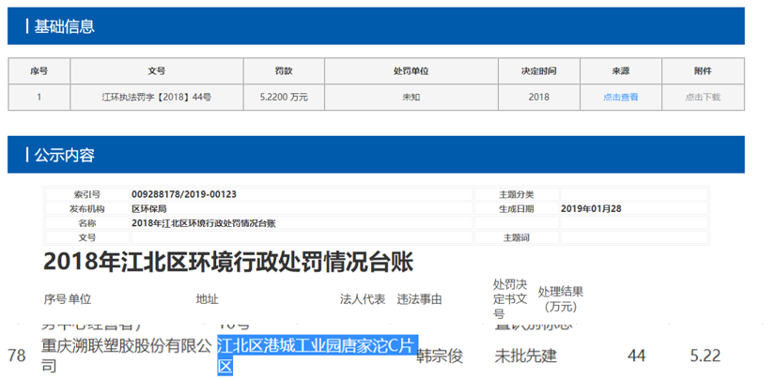Click the date 2019年01月28
776x379 pixels.
click(591, 208)
